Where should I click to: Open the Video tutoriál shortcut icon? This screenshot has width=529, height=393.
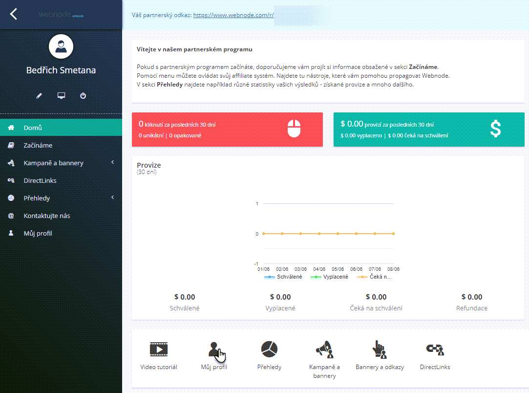click(158, 349)
